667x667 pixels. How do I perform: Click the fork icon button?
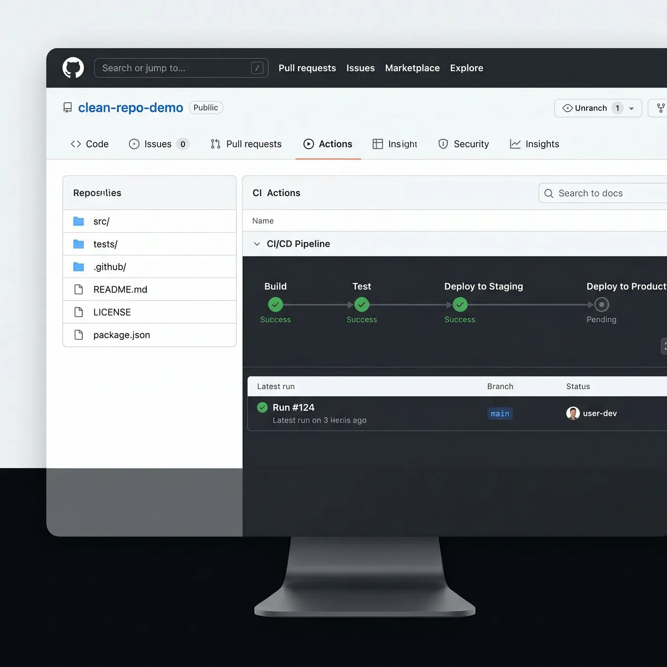[x=661, y=108]
